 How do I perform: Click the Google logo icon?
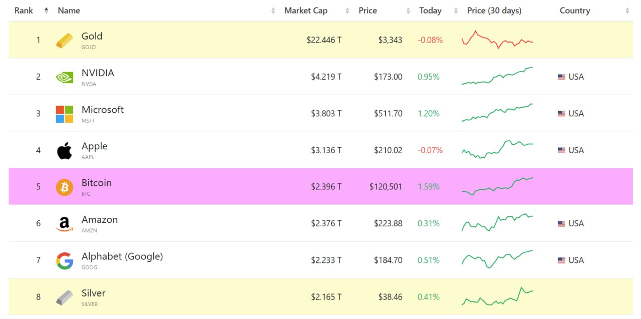[64, 260]
